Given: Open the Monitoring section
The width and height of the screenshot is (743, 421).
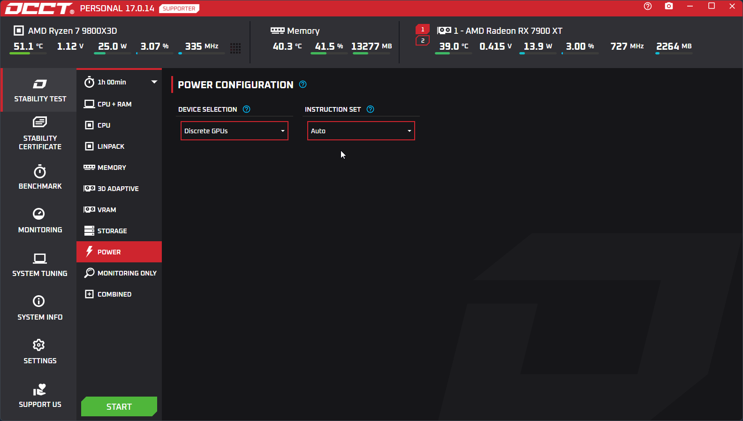Looking at the screenshot, I should [x=40, y=221].
